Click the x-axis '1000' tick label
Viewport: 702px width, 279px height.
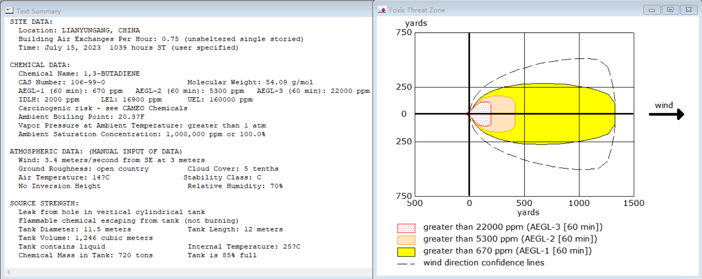pos(579,203)
